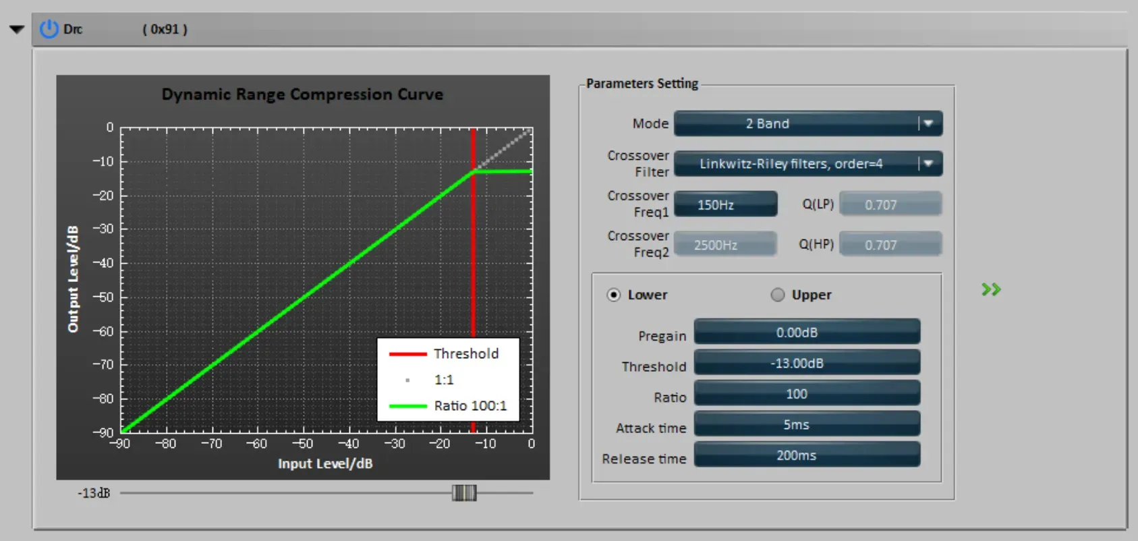This screenshot has width=1138, height=541.
Task: Click the Pregain 0.00dB field
Action: point(807,332)
